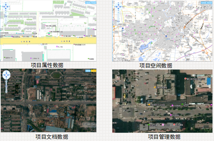Zoom in button on 项目文档数据 zoom bar
The image size is (214, 141).
click(6, 81)
